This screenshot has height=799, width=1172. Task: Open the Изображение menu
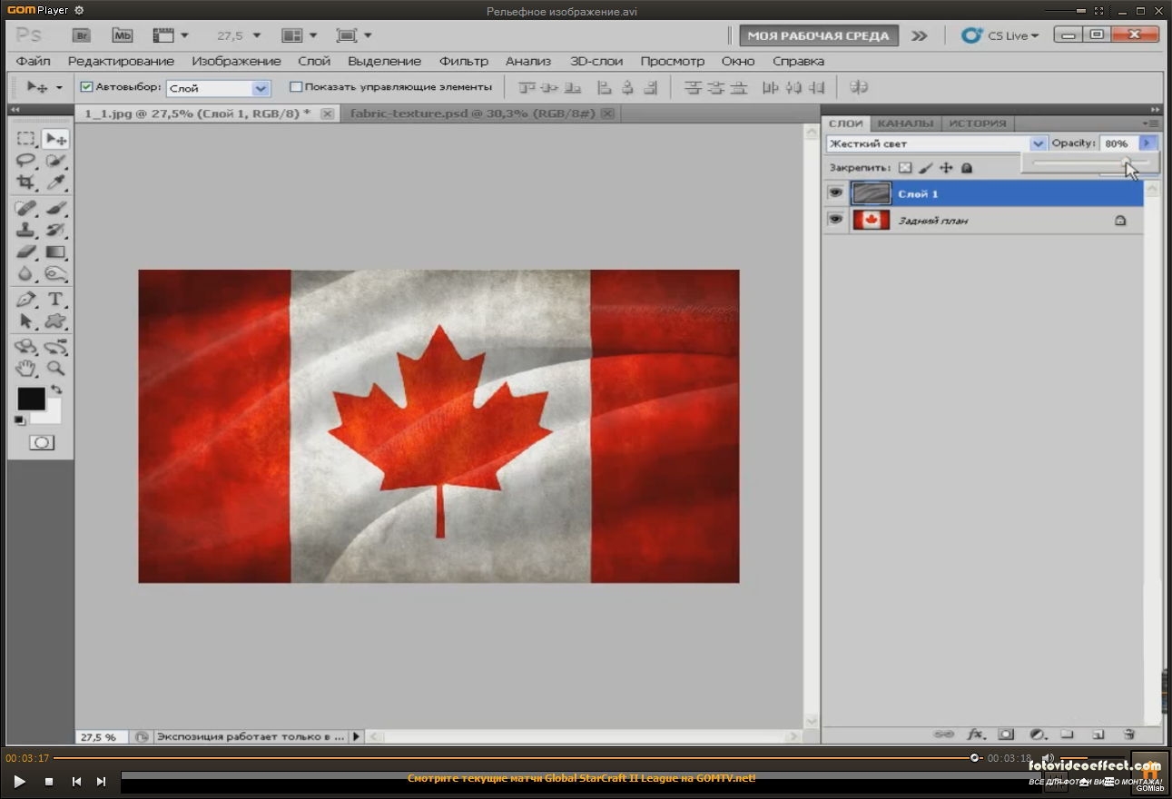click(236, 61)
